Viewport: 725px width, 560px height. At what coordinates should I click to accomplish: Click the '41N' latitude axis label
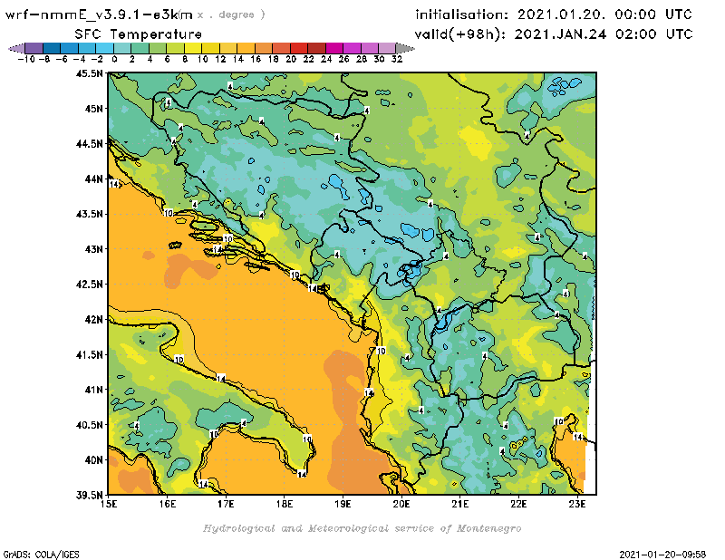tap(93, 390)
